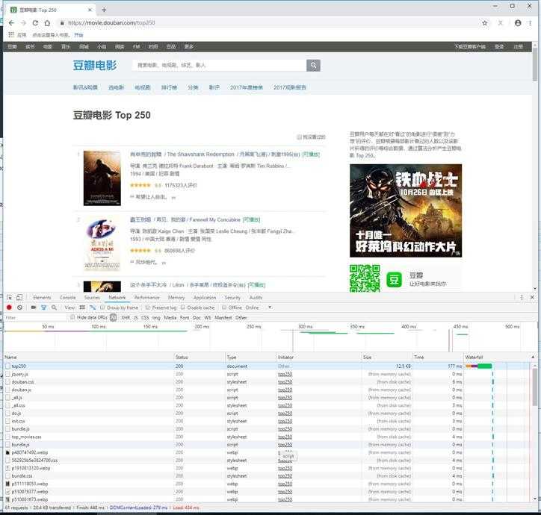Image resolution: width=541 pixels, height=515 pixels.
Task: Click 下载豆瓣客户端 in top bar
Action: coord(470,46)
